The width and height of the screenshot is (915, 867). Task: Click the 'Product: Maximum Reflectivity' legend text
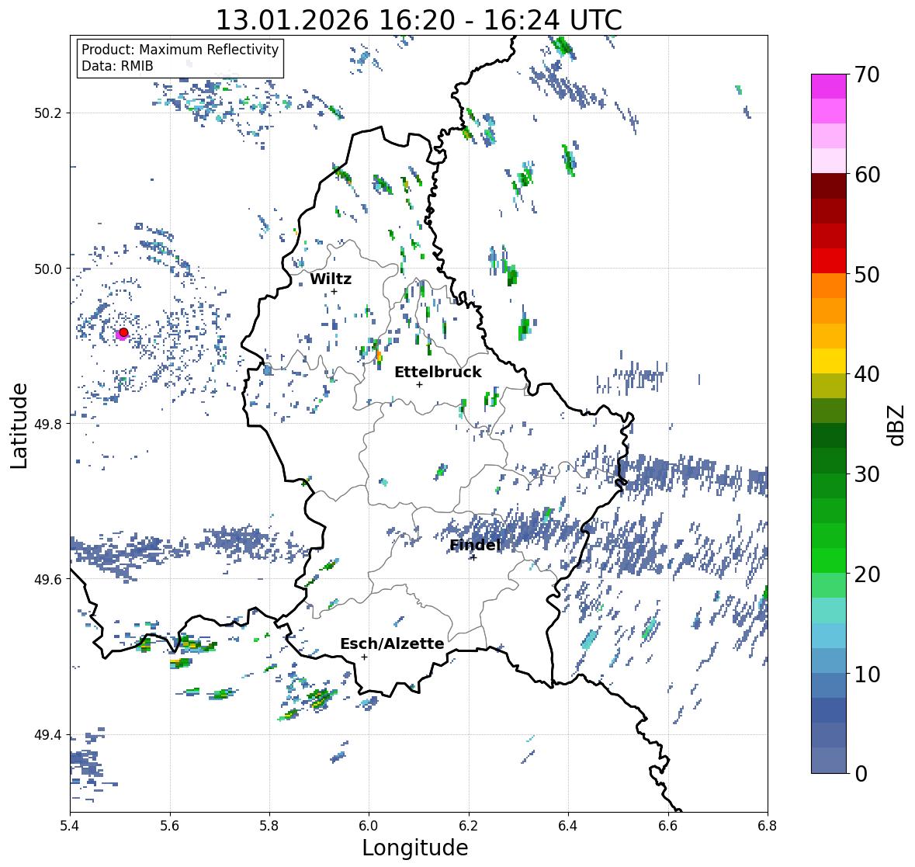point(180,50)
